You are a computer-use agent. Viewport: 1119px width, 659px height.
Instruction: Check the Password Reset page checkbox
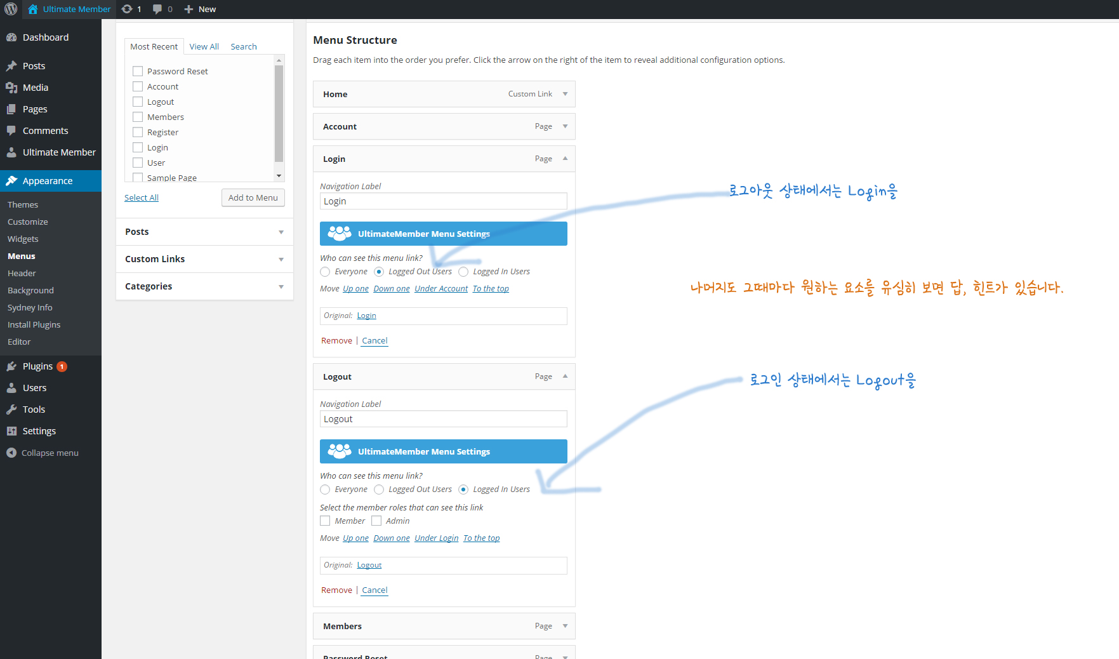pyautogui.click(x=138, y=71)
